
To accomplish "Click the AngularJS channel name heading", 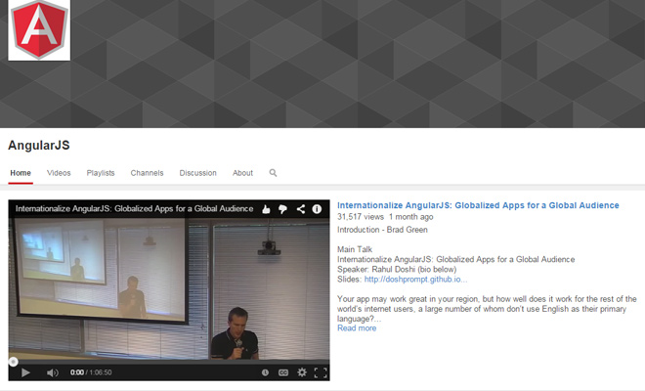I will (39, 146).
